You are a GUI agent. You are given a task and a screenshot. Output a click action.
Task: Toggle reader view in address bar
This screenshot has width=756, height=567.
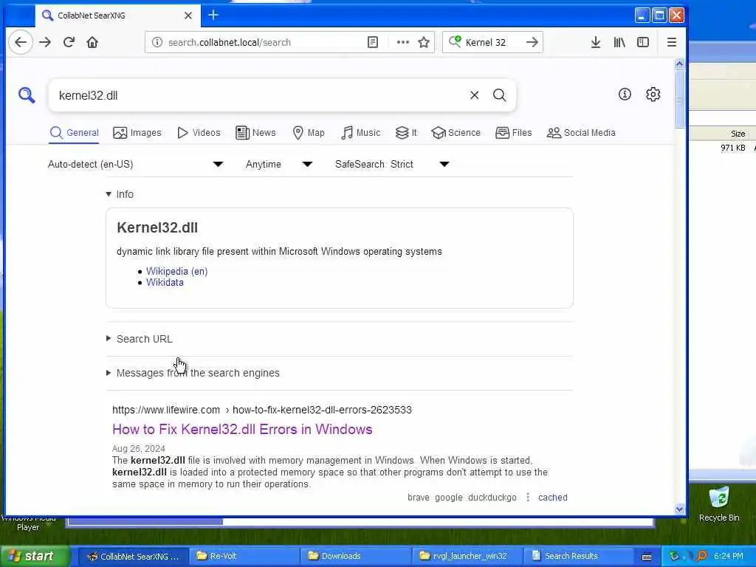coord(373,42)
